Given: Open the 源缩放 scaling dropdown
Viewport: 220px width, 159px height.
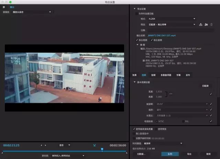Looking at the screenshot, I should click(x=32, y=12).
